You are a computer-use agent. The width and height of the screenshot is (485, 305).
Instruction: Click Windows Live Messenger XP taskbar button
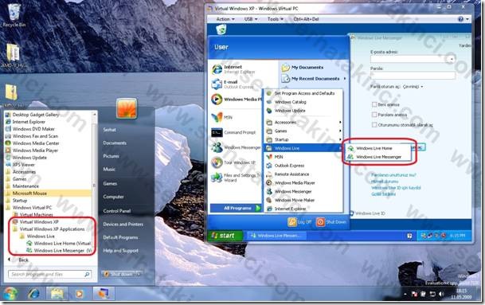click(x=276, y=236)
